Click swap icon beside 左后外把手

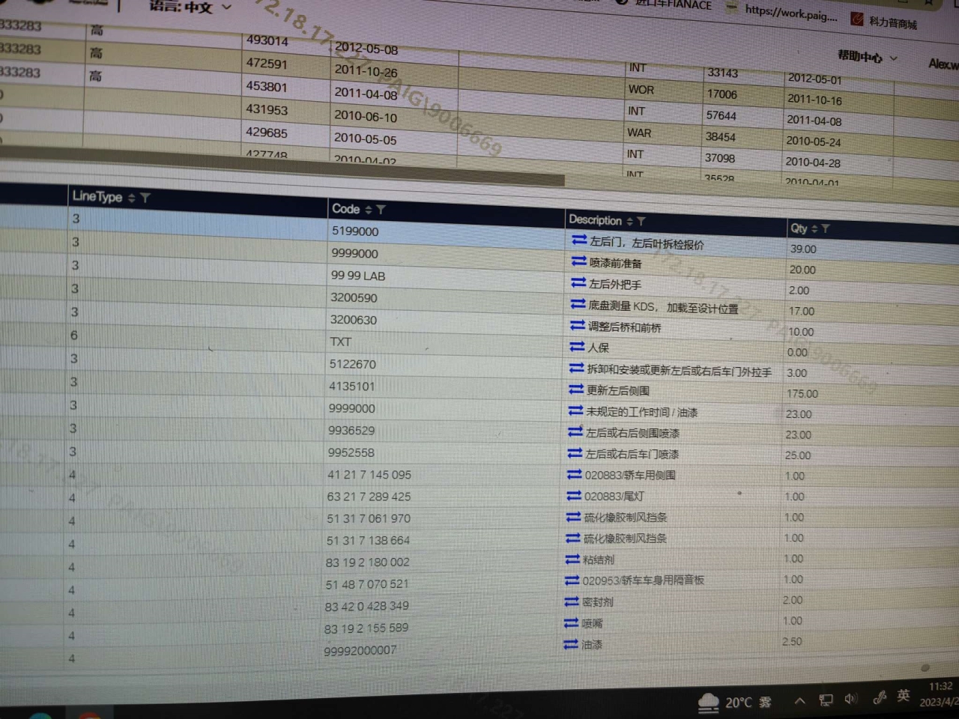578,283
